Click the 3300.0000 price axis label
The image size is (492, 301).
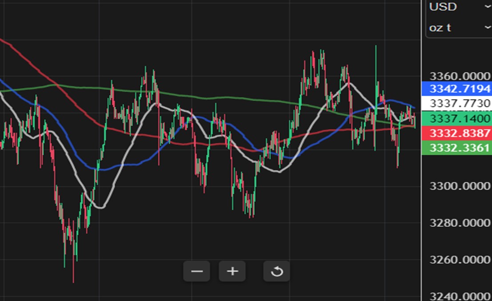(x=460, y=186)
